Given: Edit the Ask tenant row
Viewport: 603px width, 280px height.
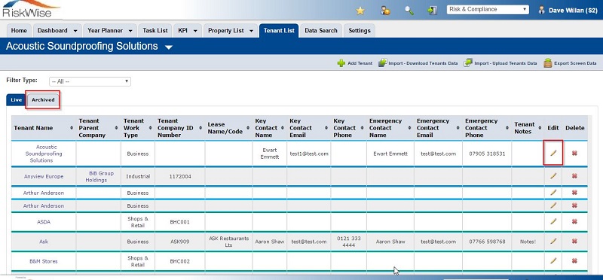Looking at the screenshot, I should pos(553,241).
